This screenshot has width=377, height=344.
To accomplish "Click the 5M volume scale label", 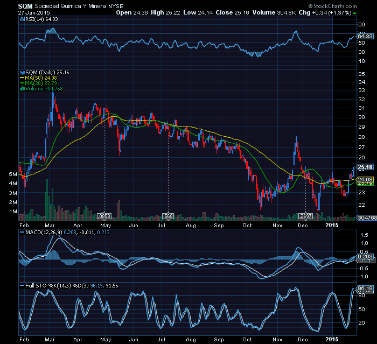I will [13, 174].
